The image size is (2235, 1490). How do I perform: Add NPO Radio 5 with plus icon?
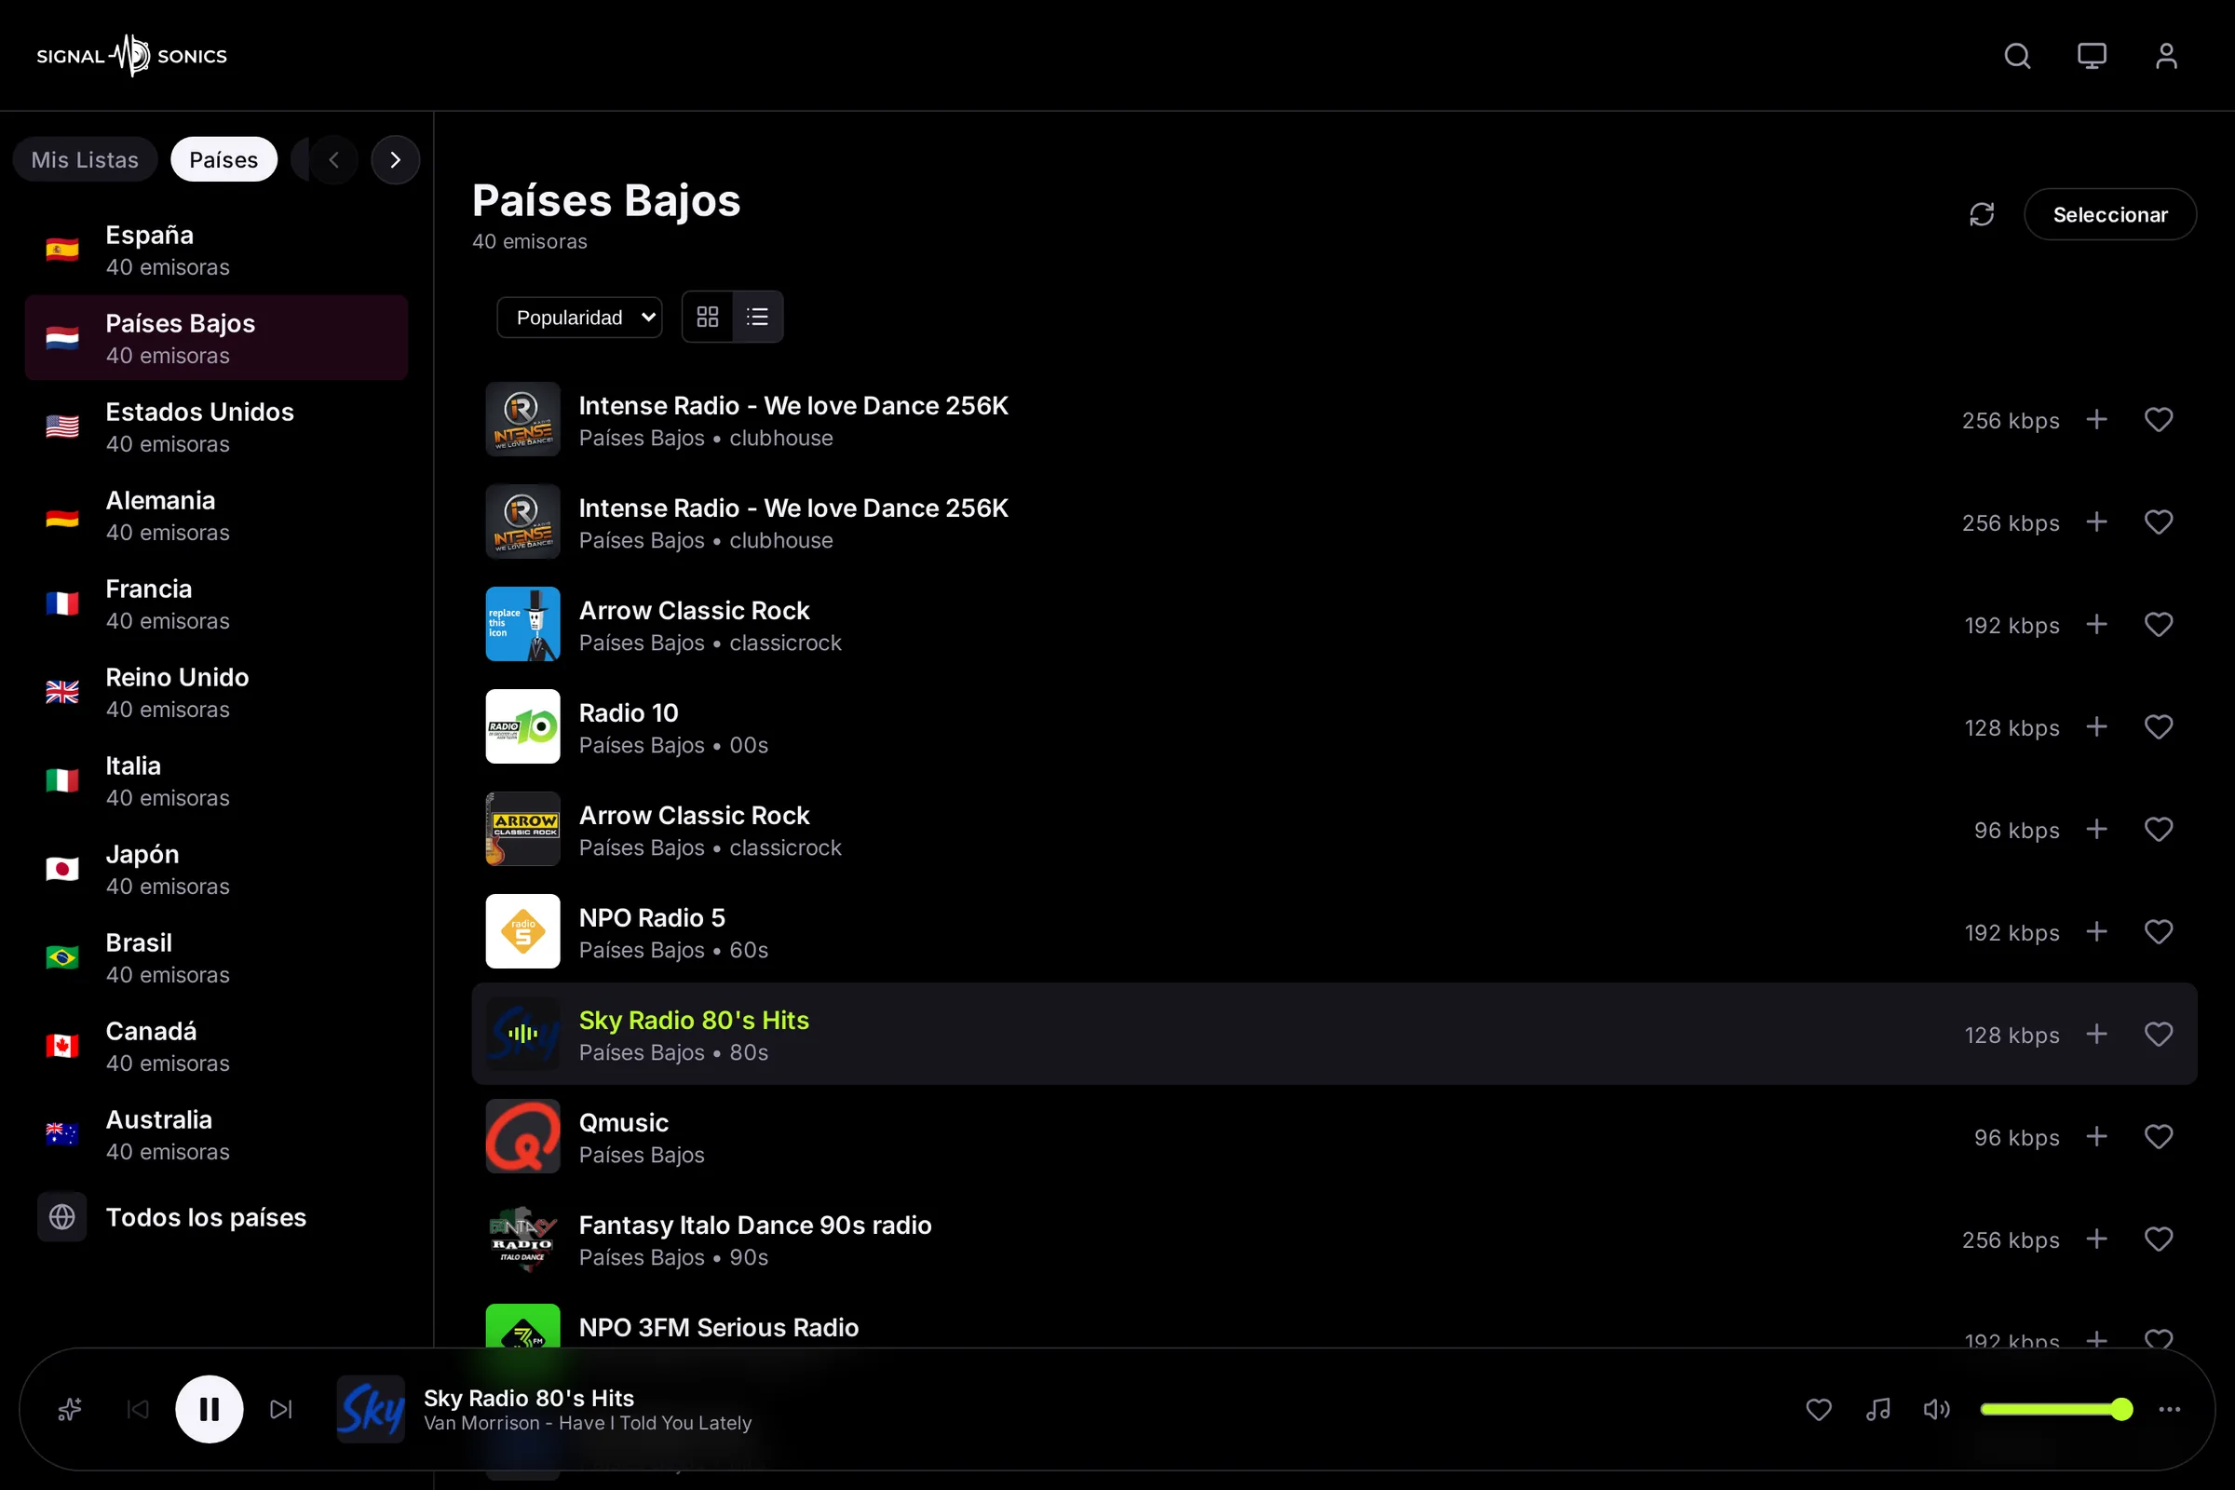coord(2096,932)
